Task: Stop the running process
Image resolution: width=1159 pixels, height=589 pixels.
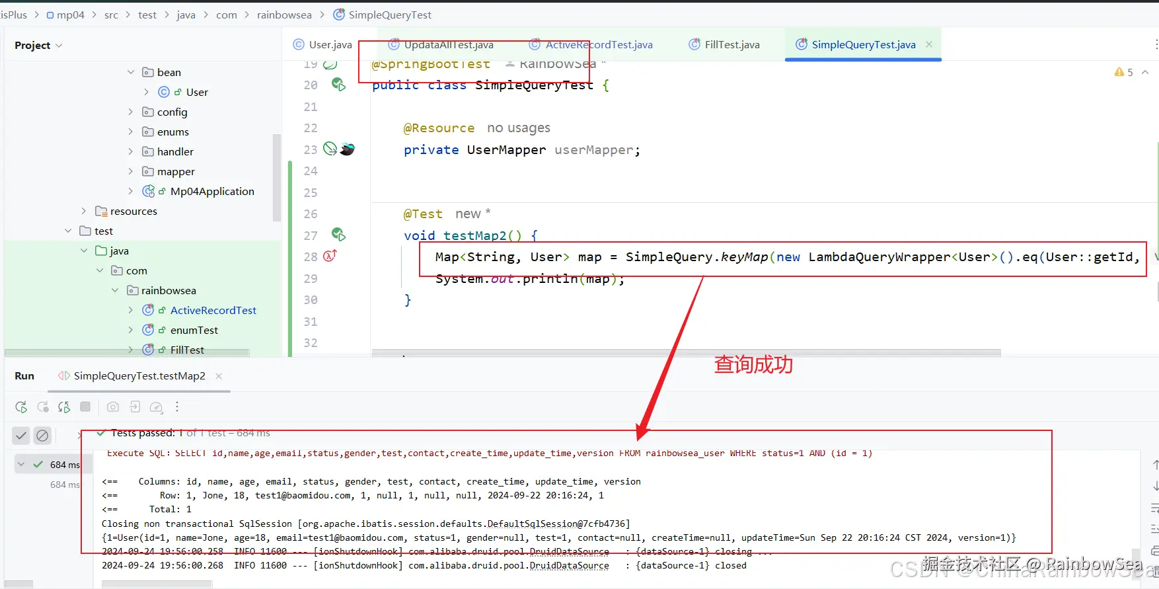Action: 85,407
